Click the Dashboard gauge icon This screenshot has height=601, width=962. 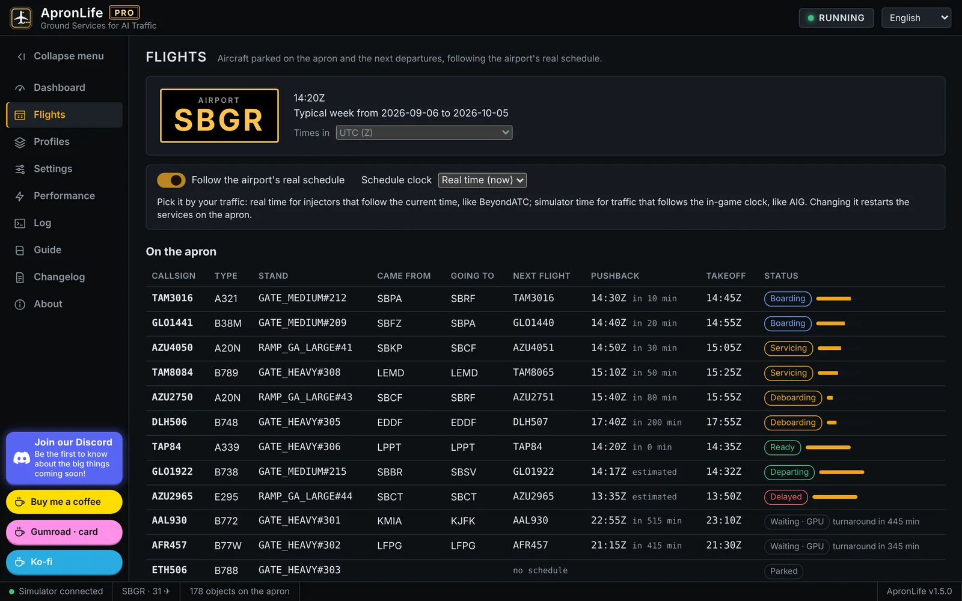[x=20, y=88]
